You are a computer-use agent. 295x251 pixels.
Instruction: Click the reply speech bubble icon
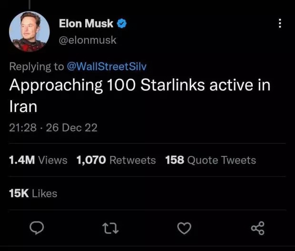click(36, 229)
